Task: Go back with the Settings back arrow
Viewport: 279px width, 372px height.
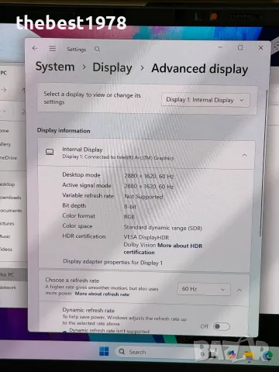Action: pos(35,48)
